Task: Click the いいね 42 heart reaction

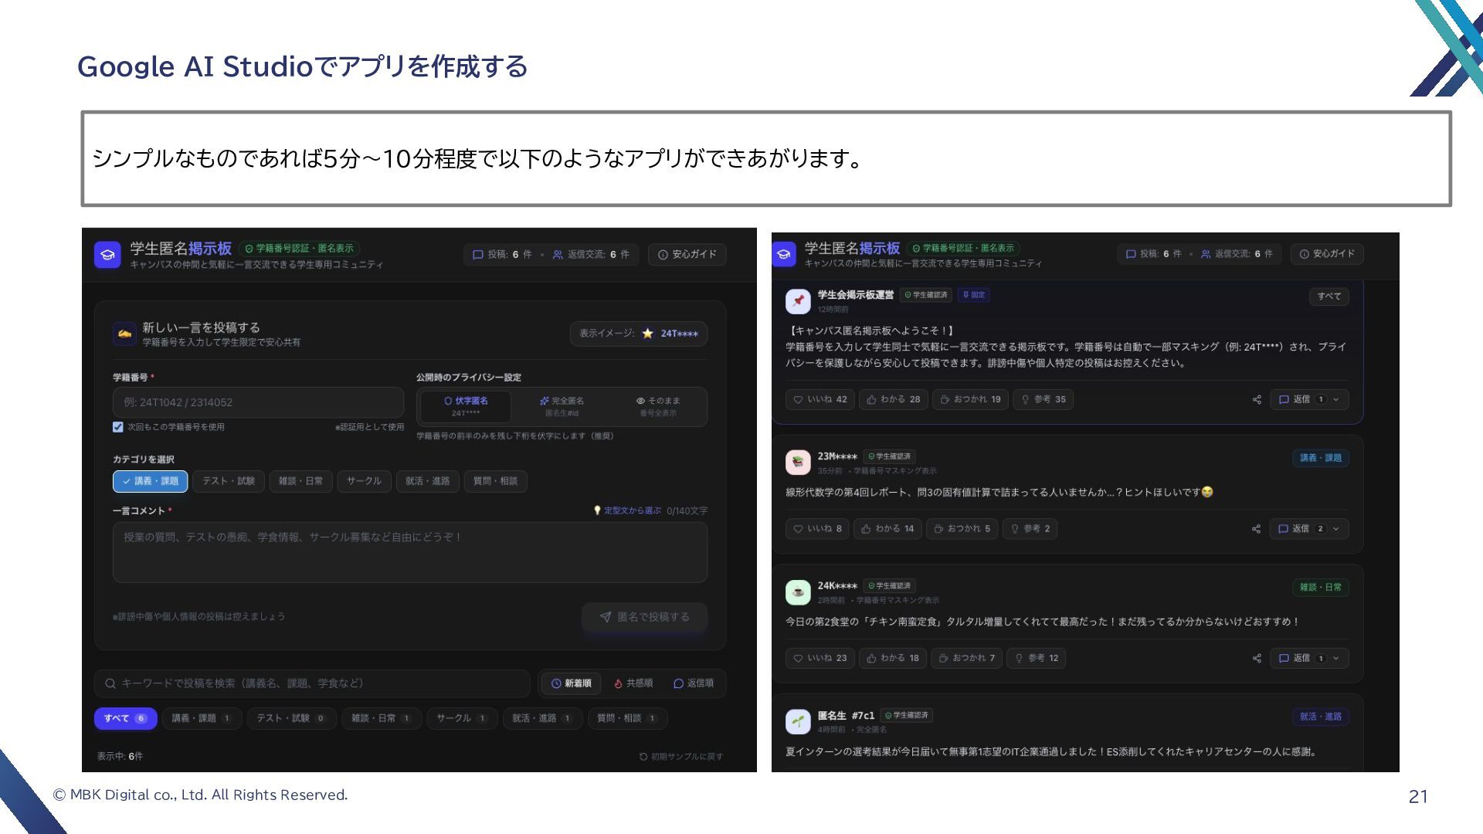Action: click(x=820, y=399)
